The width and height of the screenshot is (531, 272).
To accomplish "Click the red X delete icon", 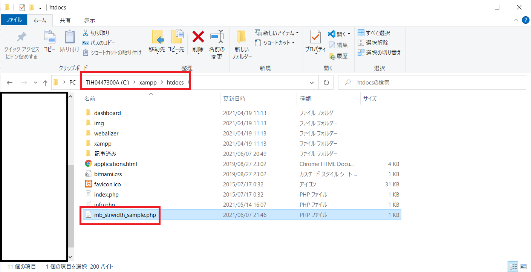I will pyautogui.click(x=198, y=37).
